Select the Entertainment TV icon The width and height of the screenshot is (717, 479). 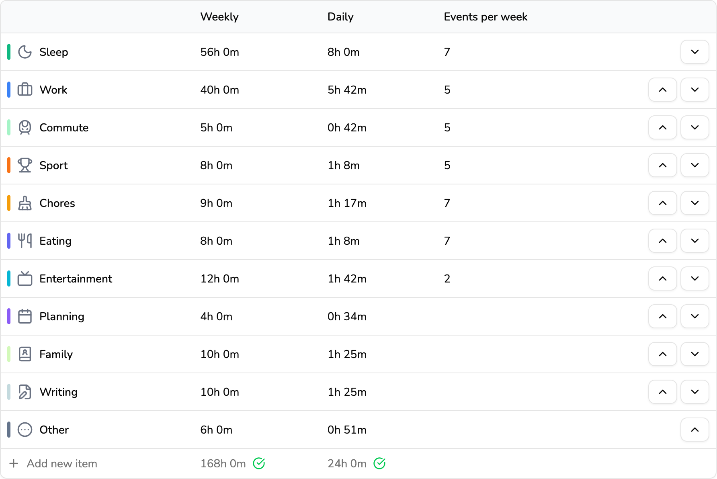click(25, 278)
